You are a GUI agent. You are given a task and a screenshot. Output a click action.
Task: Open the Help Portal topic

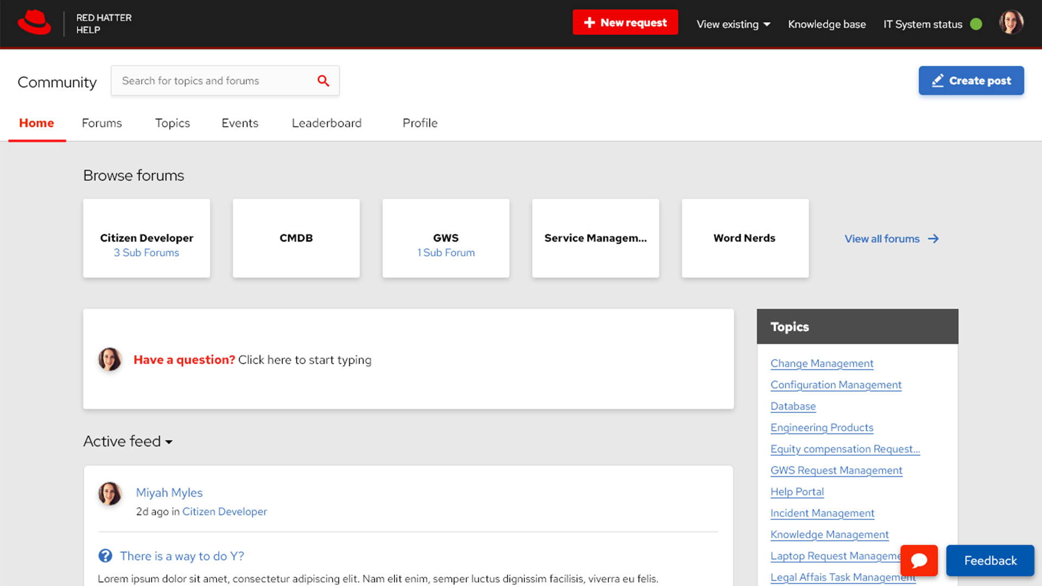797,492
